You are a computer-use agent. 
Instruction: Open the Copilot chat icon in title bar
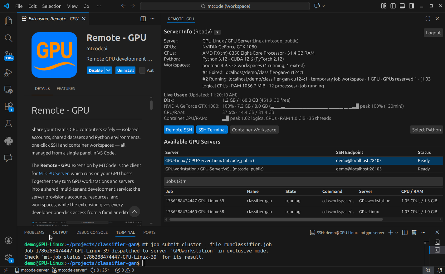click(317, 6)
